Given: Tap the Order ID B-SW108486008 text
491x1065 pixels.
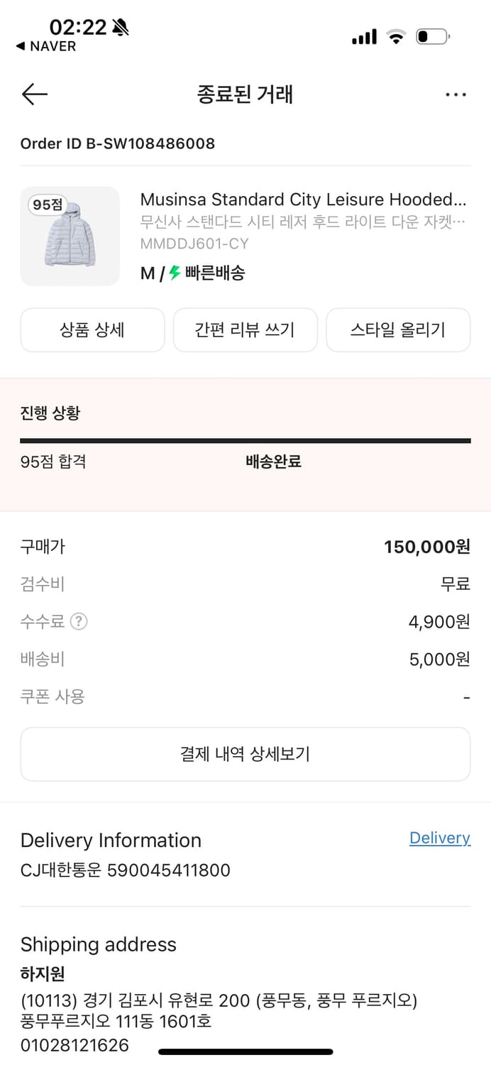Looking at the screenshot, I should pyautogui.click(x=118, y=143).
